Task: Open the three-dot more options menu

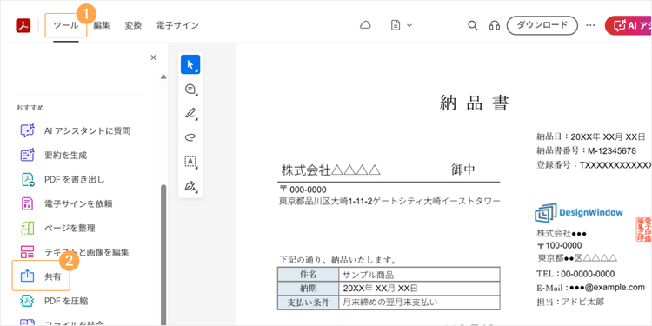Action: coord(591,25)
